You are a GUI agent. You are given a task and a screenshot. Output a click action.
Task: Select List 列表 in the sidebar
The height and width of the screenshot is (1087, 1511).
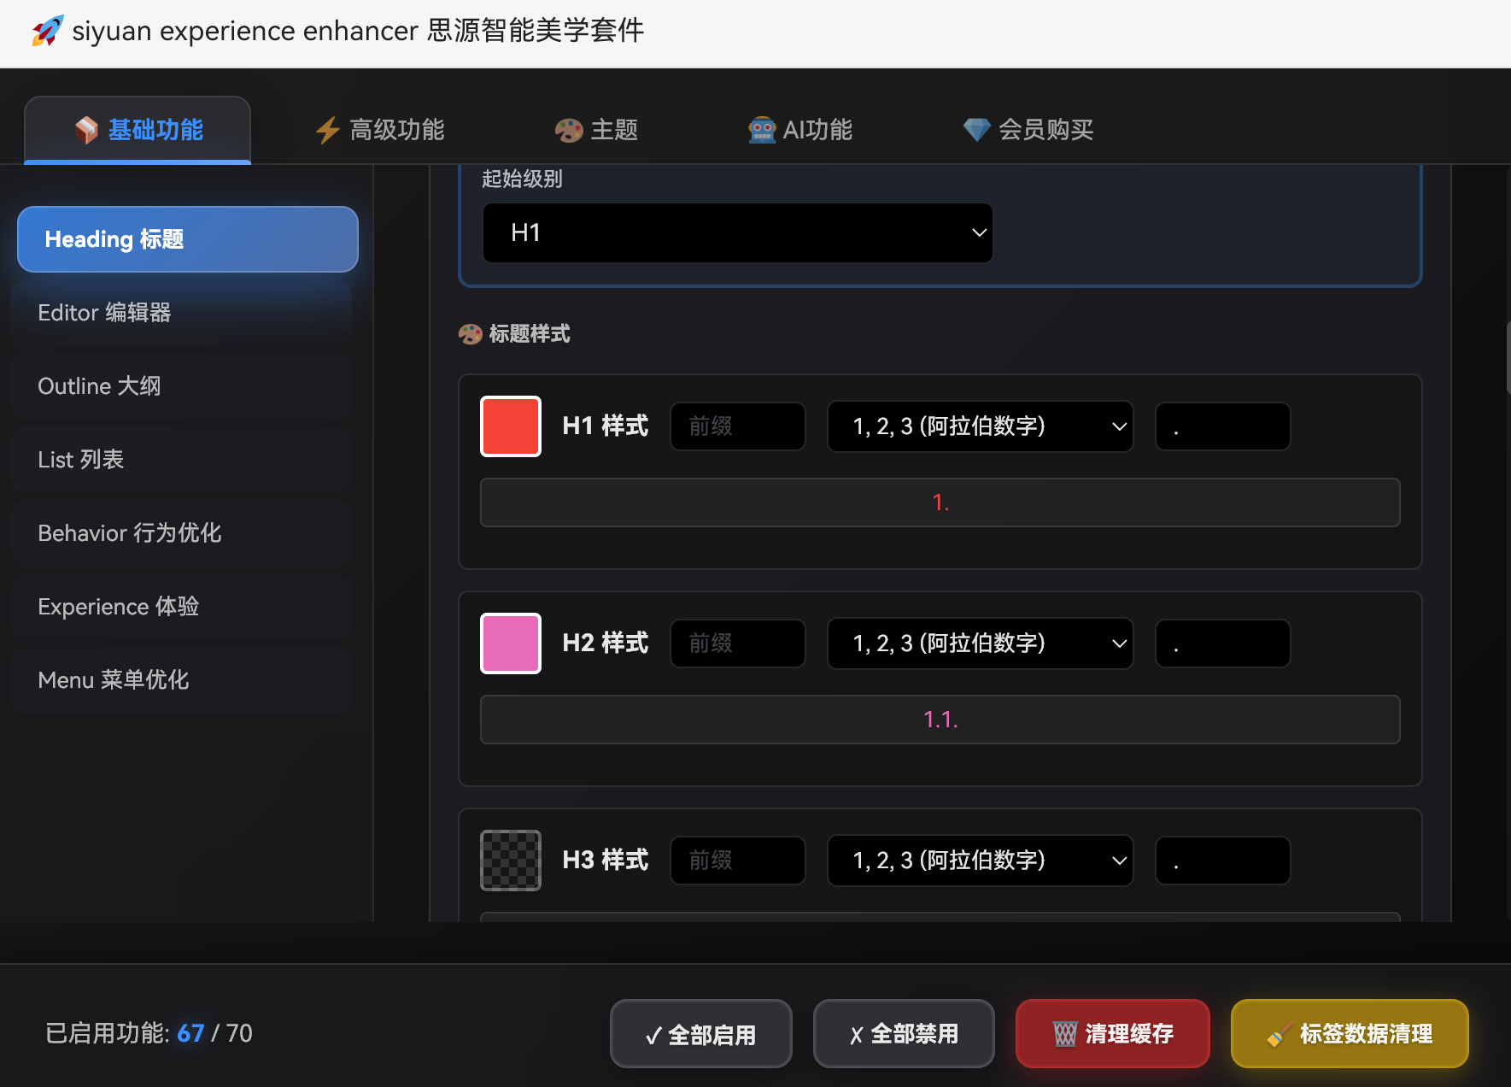182,460
